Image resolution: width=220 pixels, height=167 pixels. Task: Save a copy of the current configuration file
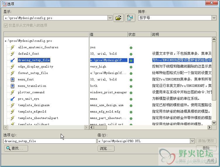pos(130,18)
